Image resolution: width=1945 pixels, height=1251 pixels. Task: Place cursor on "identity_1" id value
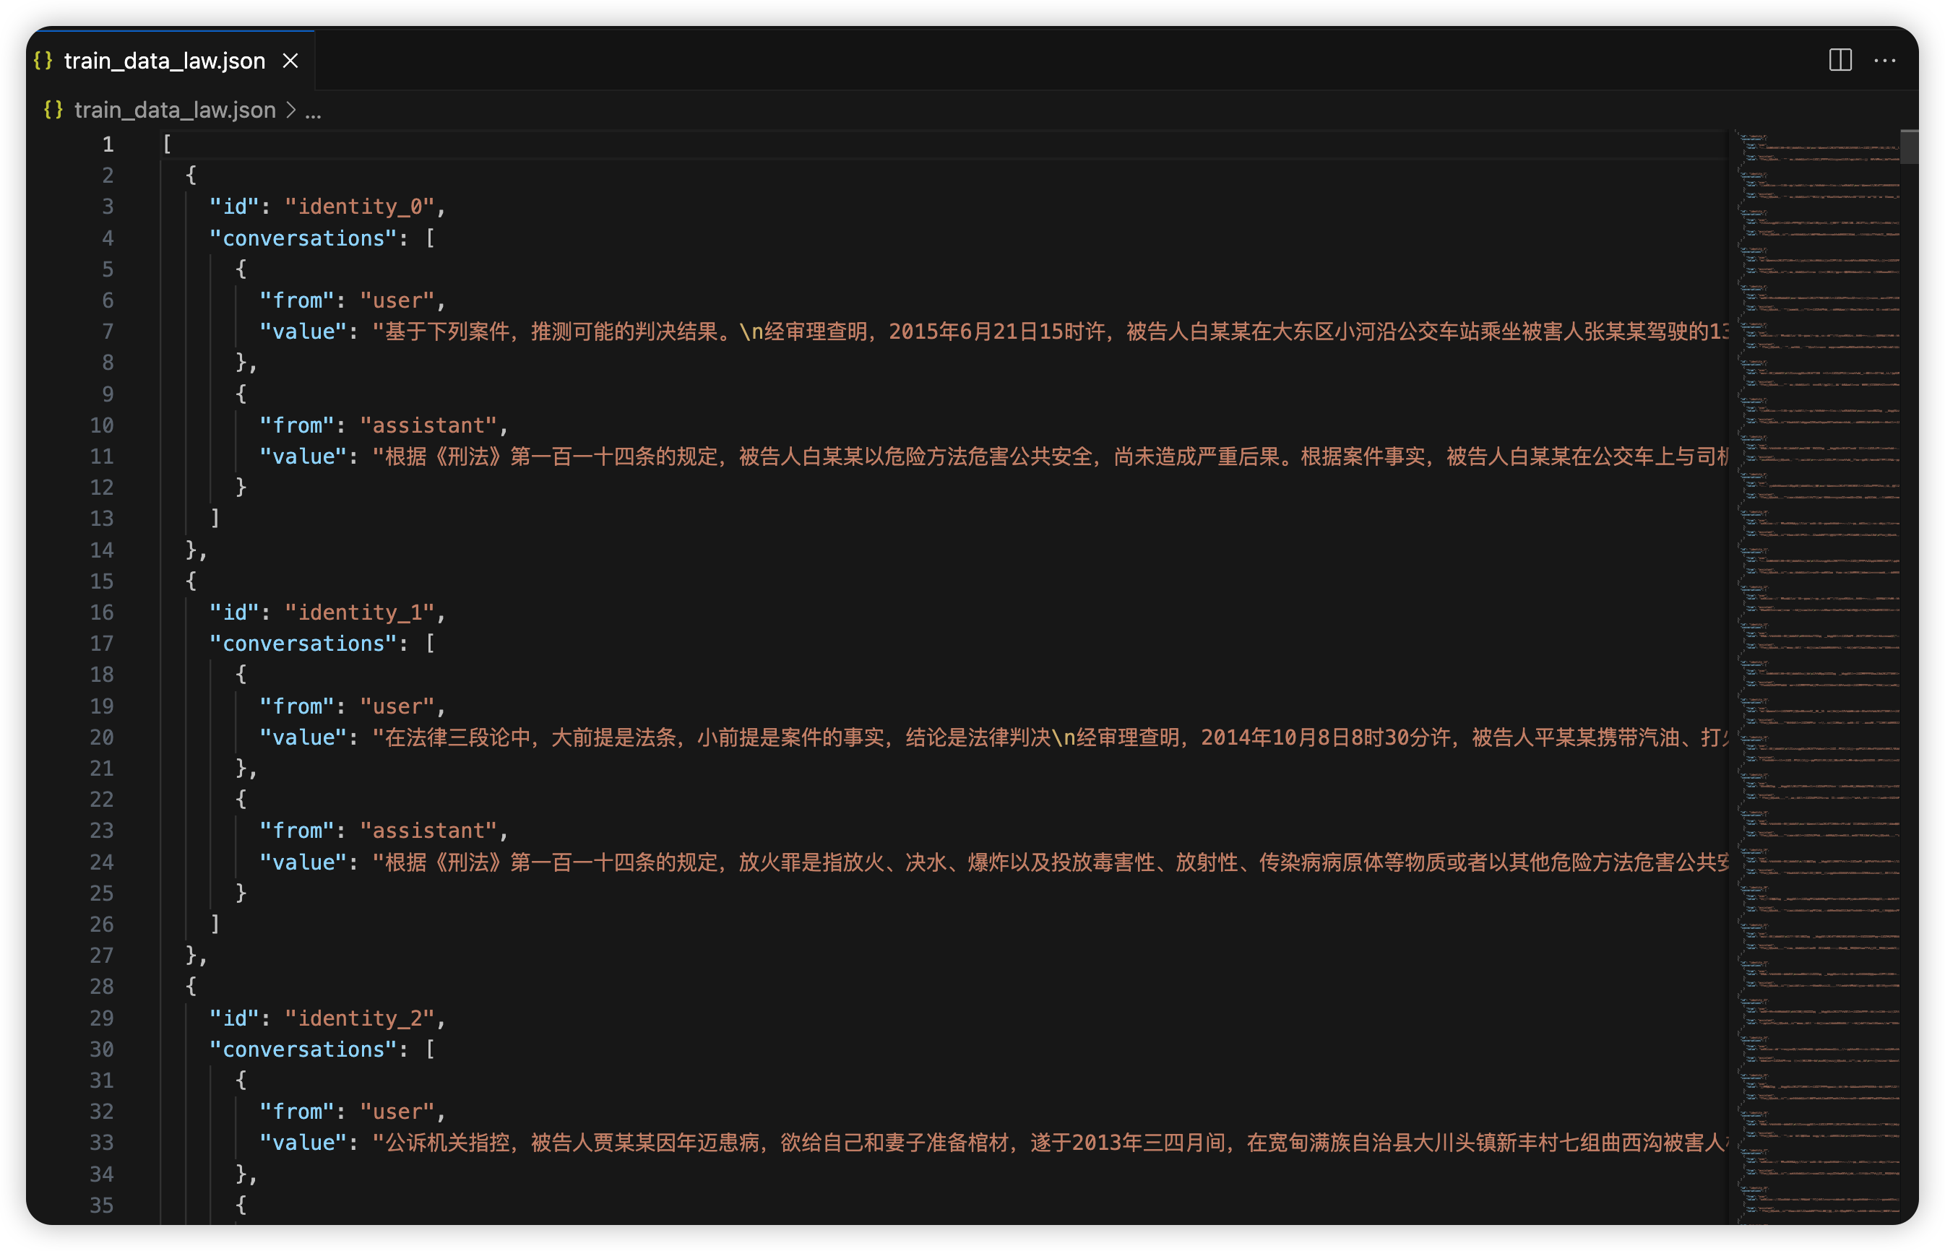coord(360,612)
